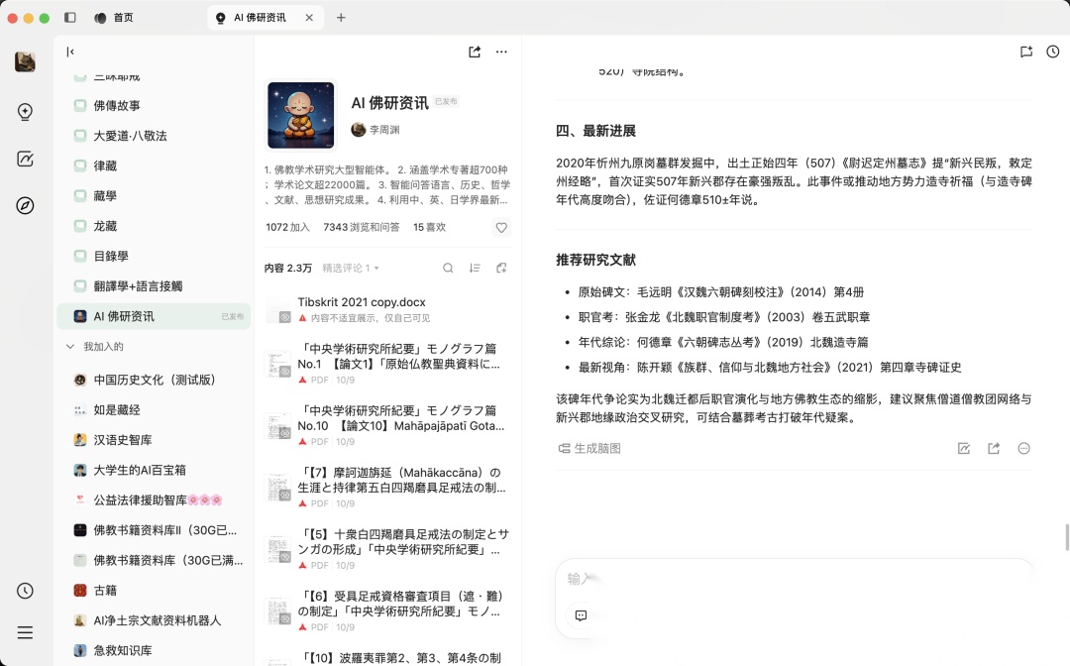1070x666 pixels.
Task: Start a new chat icon in chat header
Action: 1025,52
